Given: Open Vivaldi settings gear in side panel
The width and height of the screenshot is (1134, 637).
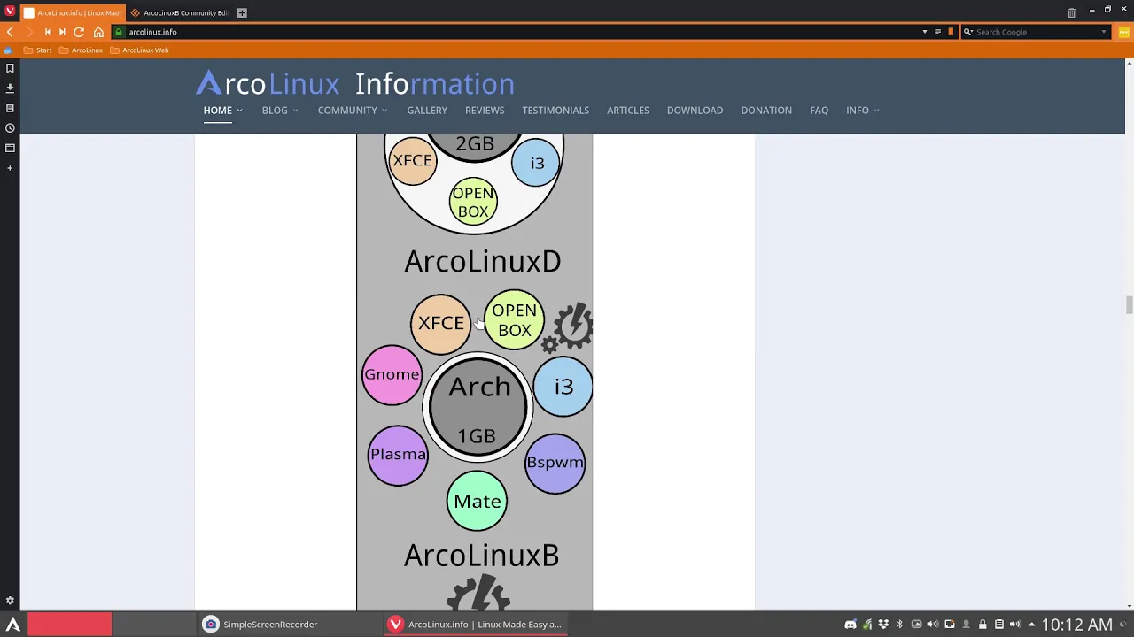Looking at the screenshot, I should click(x=10, y=601).
